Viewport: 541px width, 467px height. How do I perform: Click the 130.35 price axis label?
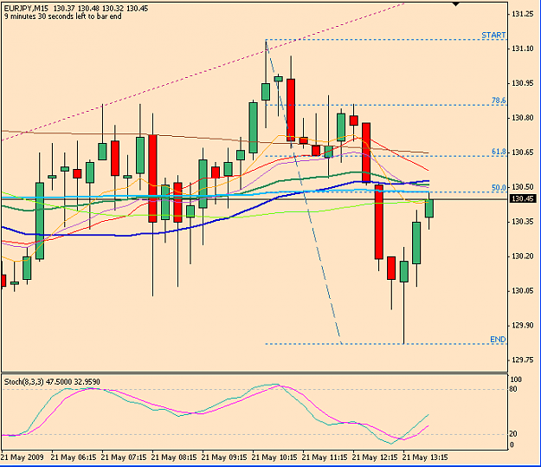(x=522, y=222)
